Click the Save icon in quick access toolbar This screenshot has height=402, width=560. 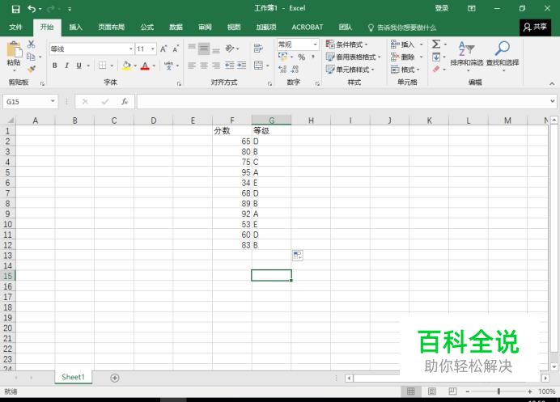coord(15,9)
